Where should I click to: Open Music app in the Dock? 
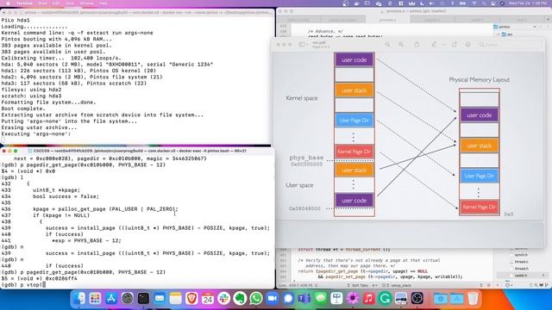pos(368,299)
